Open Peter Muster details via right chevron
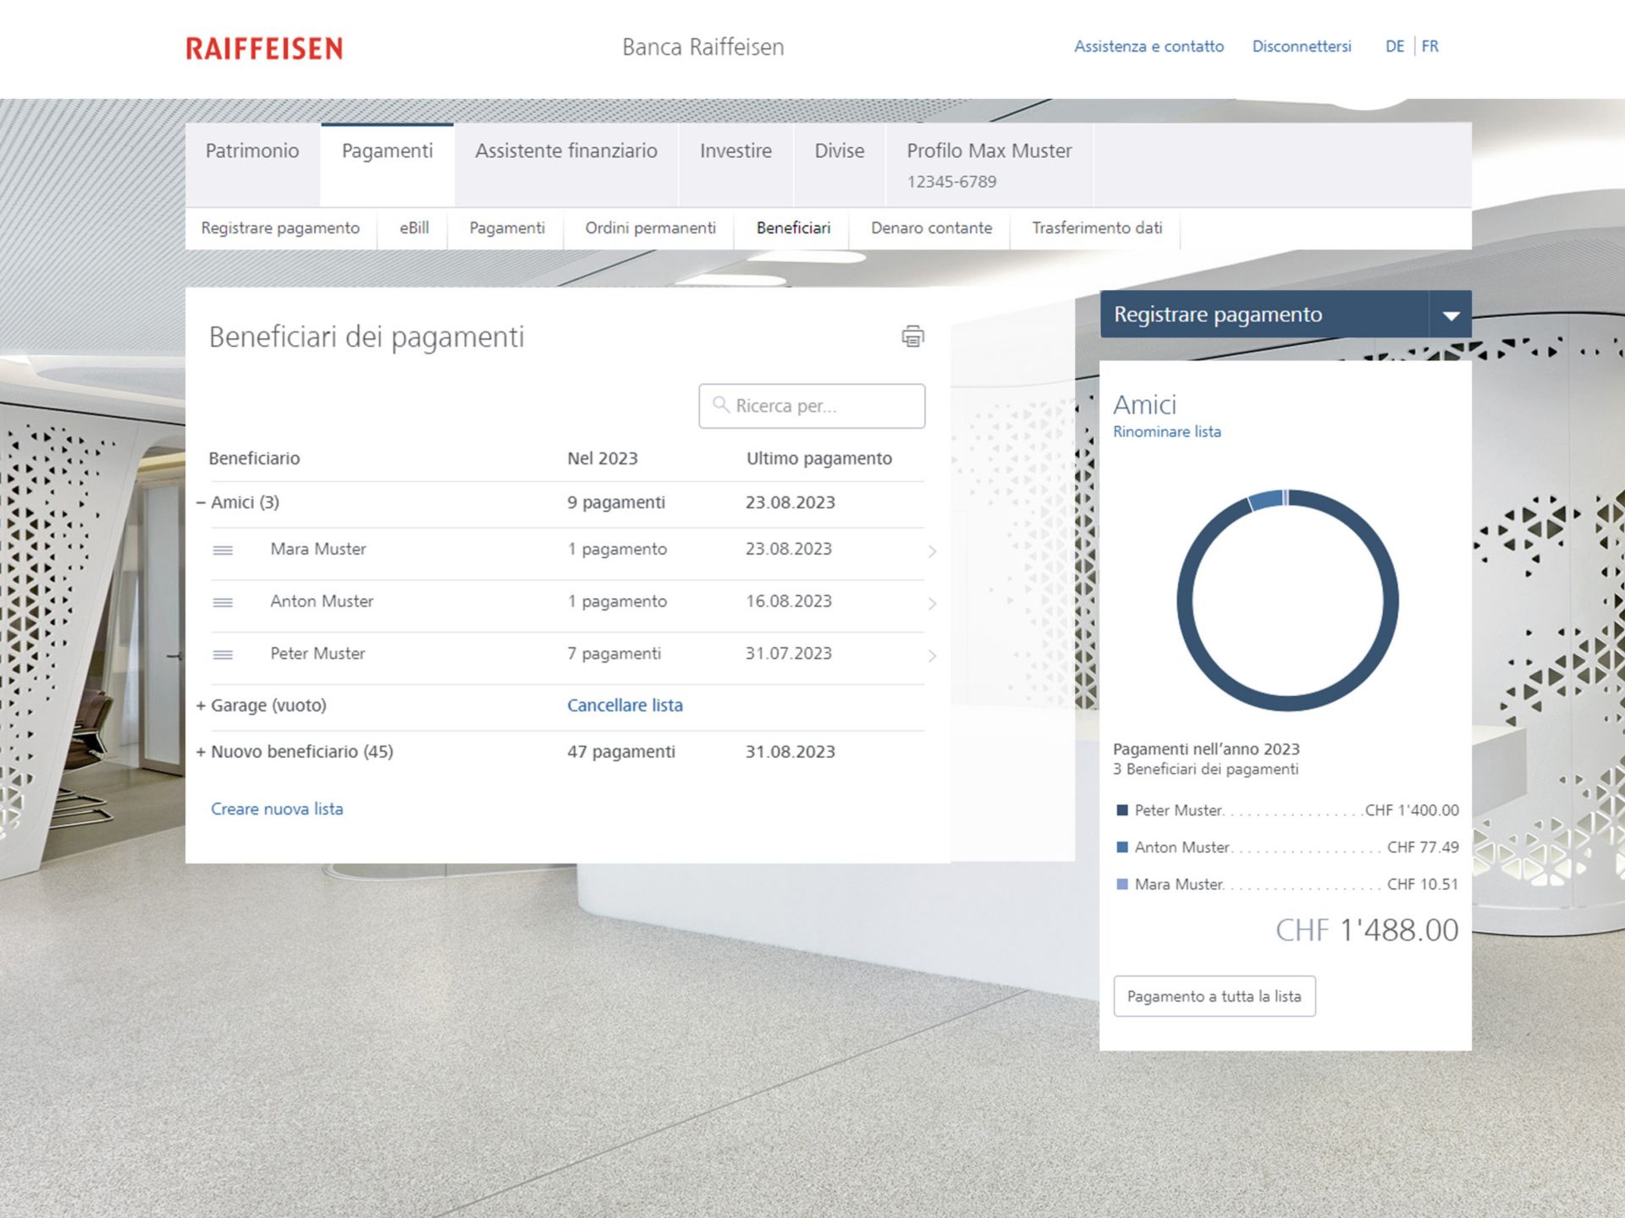 932,656
